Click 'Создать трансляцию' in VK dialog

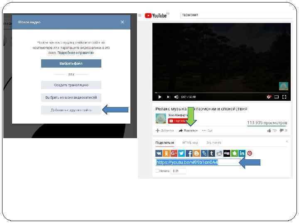point(71,85)
